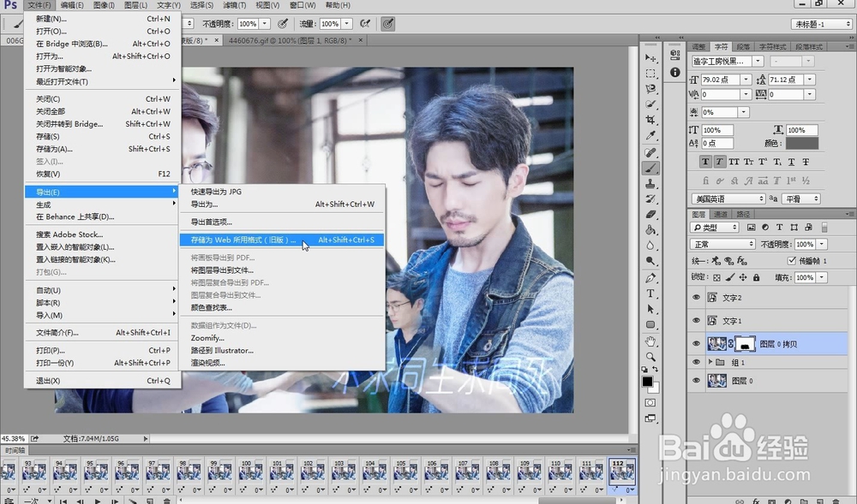Image resolution: width=857 pixels, height=504 pixels.
Task: Select the Crop tool
Action: (650, 120)
